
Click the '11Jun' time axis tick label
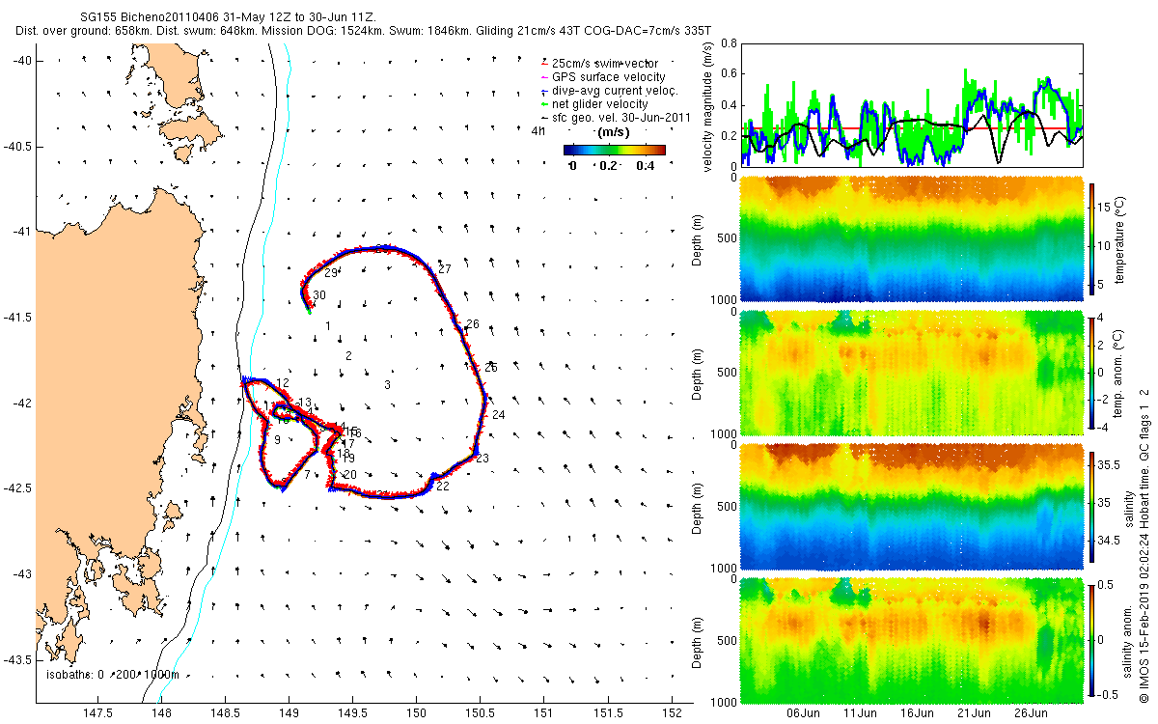pyautogui.click(x=860, y=713)
